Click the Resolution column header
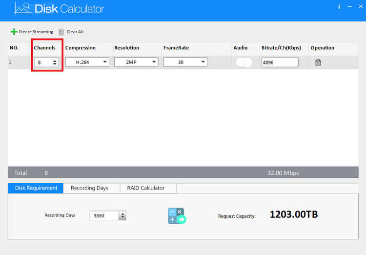This screenshot has width=366, height=255. [x=127, y=48]
